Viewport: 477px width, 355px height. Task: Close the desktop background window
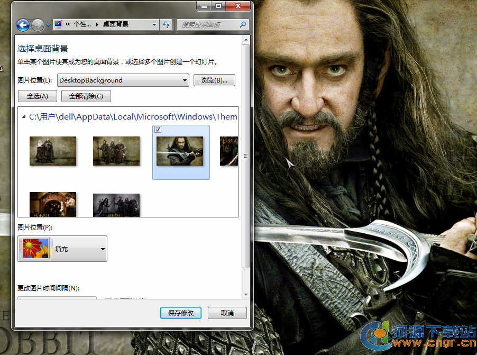coord(238,6)
